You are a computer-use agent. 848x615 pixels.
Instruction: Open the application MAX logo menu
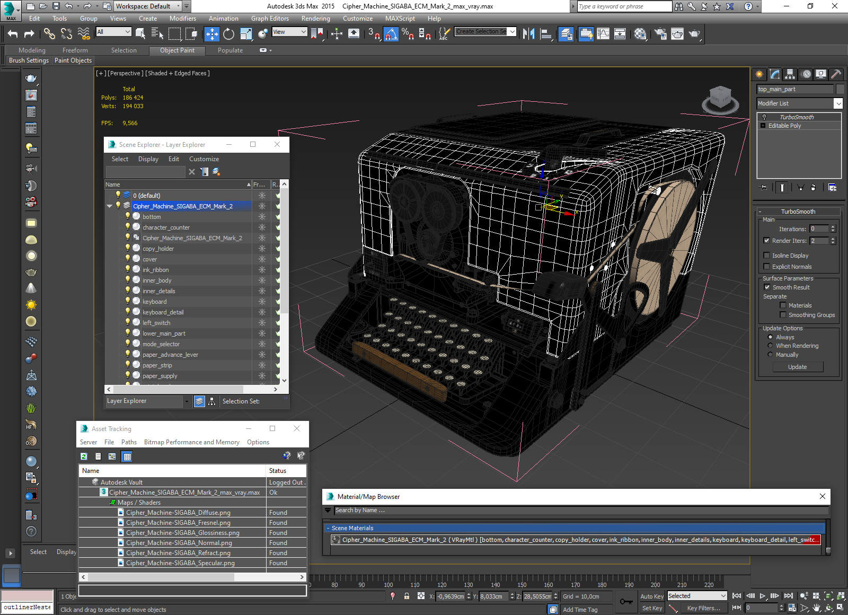[x=11, y=11]
